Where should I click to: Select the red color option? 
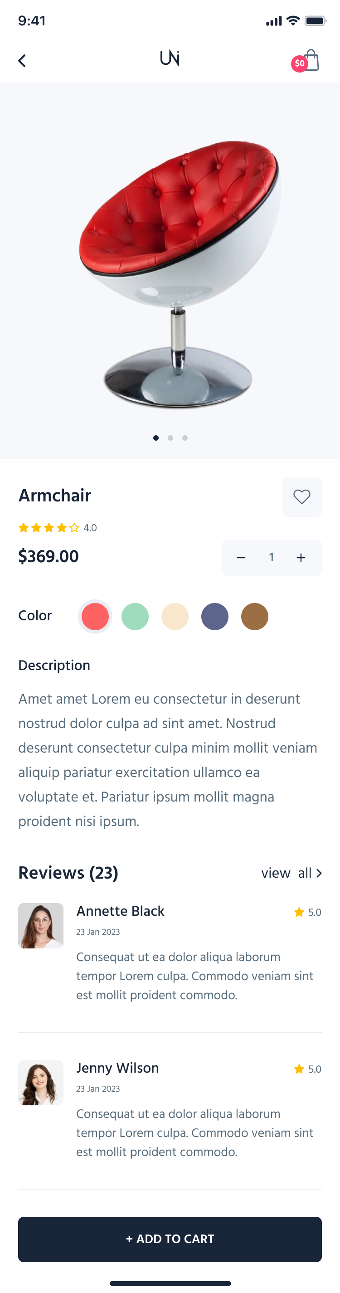tap(95, 617)
